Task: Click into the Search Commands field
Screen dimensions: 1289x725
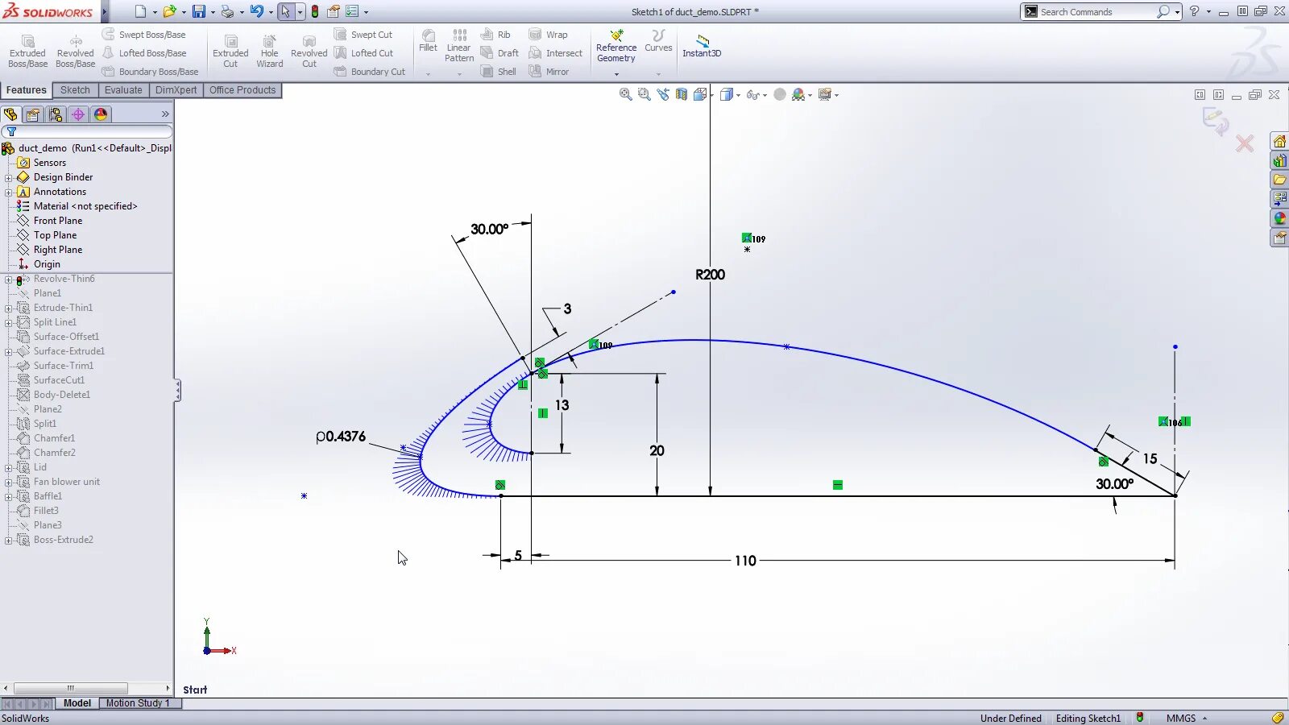Action: coord(1096,11)
